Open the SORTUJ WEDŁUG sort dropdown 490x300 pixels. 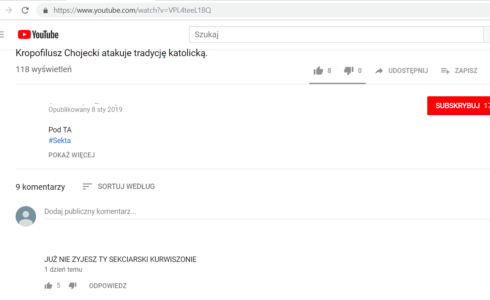point(119,186)
